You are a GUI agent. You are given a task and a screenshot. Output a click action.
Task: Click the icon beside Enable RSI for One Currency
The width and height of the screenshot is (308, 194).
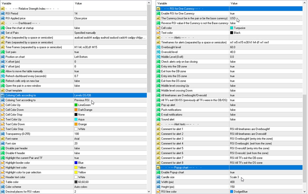tap(158, 14)
